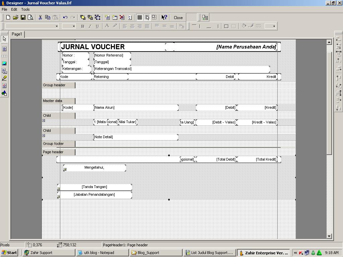This screenshot has width=343, height=257.
Task: Toggle Bold text formatting
Action: click(x=82, y=26)
